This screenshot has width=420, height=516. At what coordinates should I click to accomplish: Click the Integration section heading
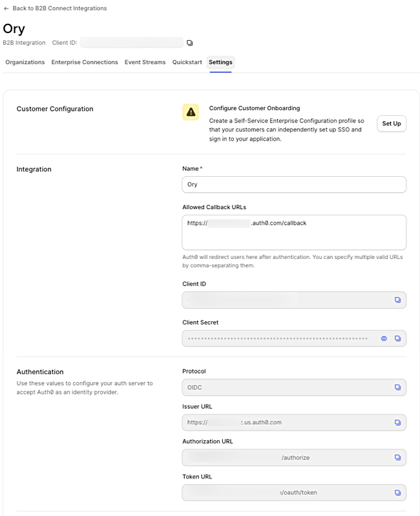coord(34,169)
